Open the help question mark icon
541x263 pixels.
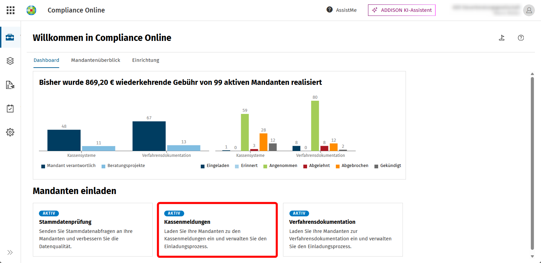(x=521, y=38)
